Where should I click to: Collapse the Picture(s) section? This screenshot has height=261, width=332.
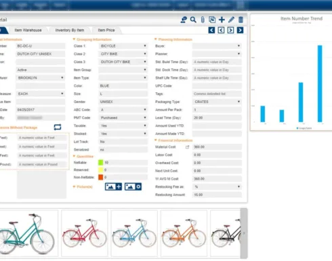point(74,186)
